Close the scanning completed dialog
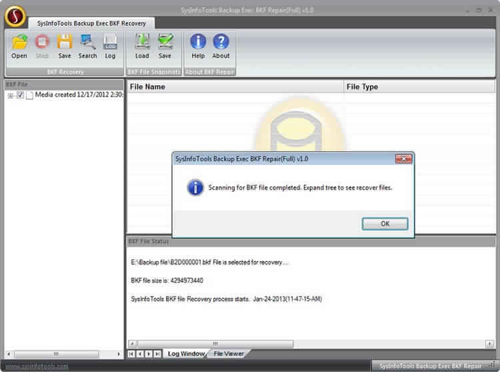 403,158
